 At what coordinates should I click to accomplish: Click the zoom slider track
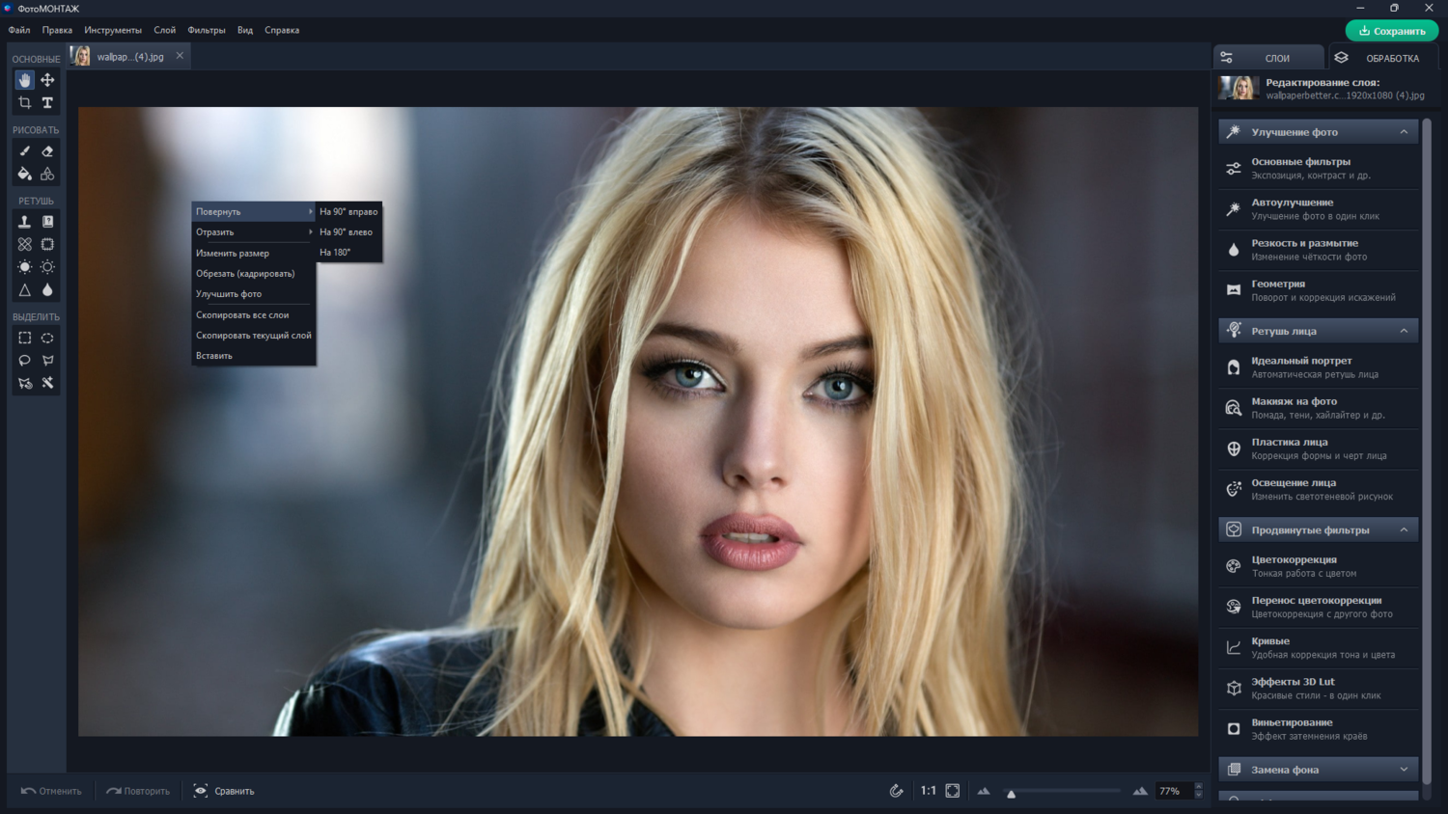coord(1061,791)
